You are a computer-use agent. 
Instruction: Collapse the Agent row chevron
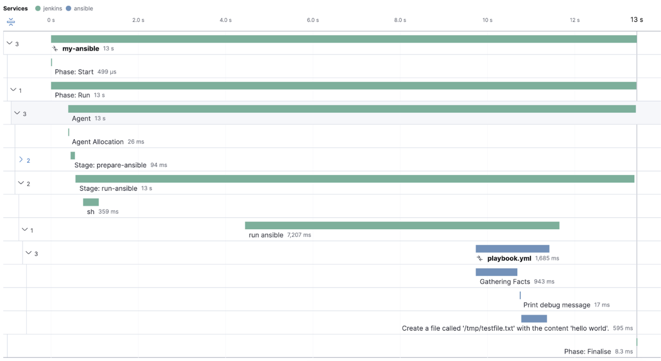pyautogui.click(x=17, y=113)
